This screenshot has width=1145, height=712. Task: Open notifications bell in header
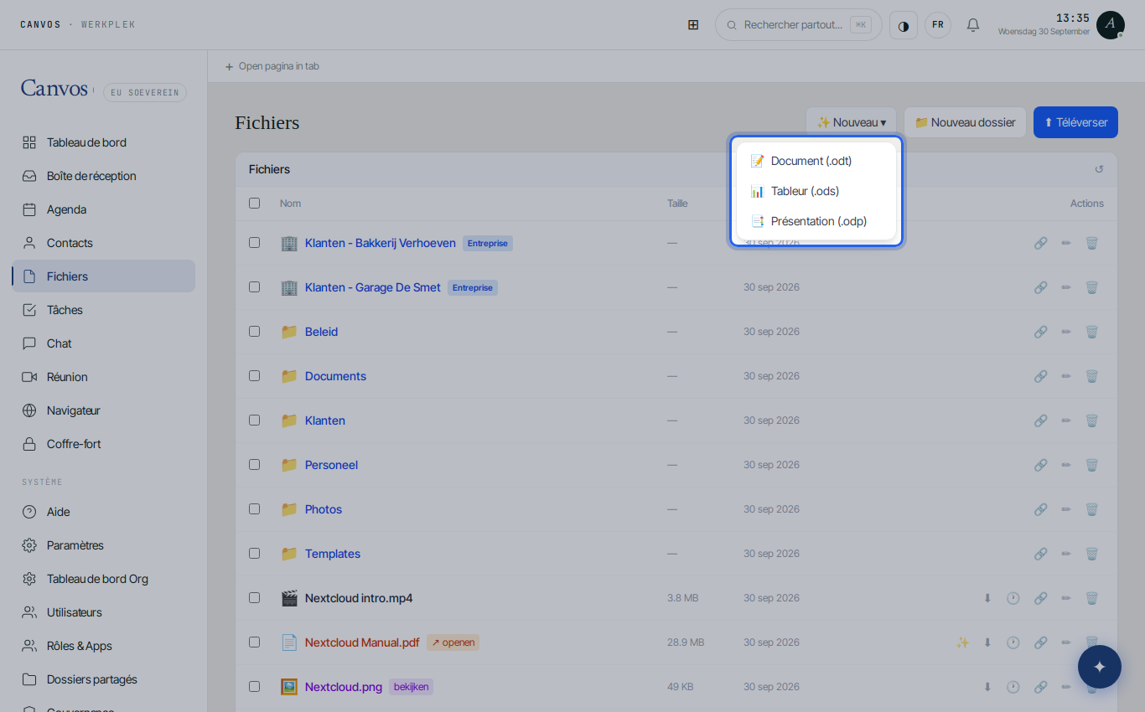[x=972, y=25]
